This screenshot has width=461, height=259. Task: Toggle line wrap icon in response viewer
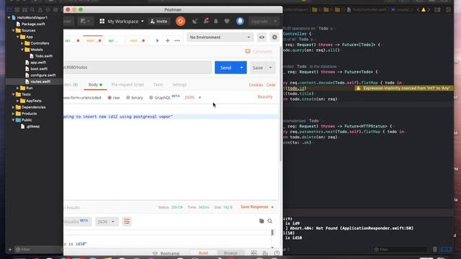point(127,222)
